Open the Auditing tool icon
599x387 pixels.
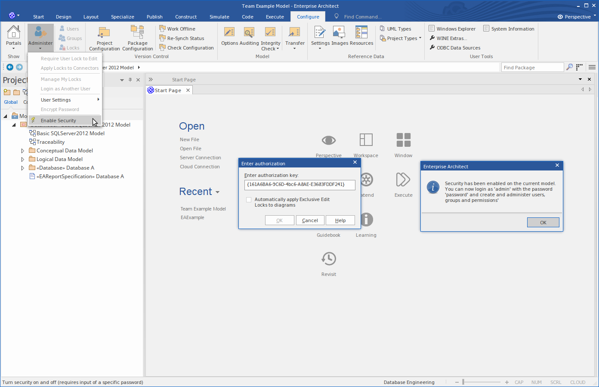click(x=249, y=36)
